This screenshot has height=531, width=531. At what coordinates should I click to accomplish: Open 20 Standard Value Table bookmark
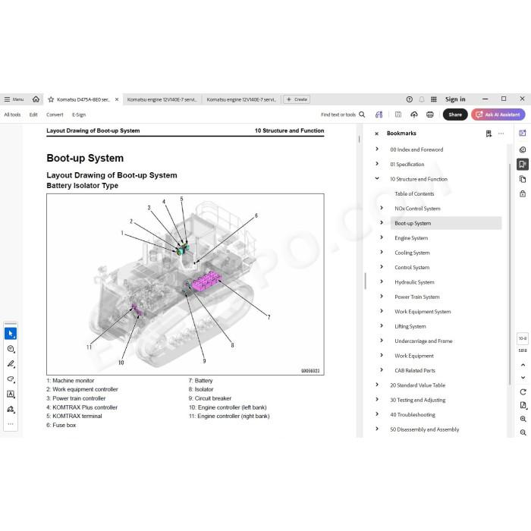[x=417, y=385]
